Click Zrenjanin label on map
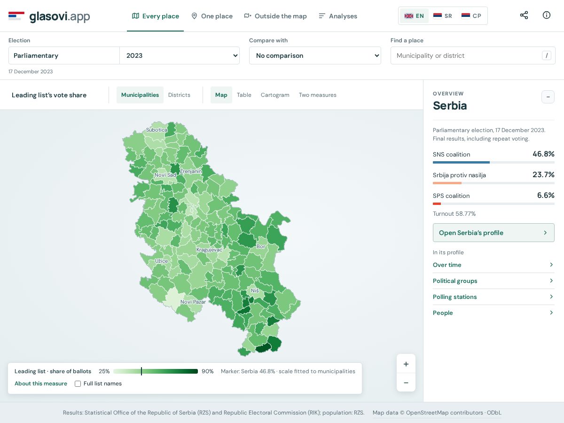This screenshot has width=564, height=423. (x=191, y=171)
